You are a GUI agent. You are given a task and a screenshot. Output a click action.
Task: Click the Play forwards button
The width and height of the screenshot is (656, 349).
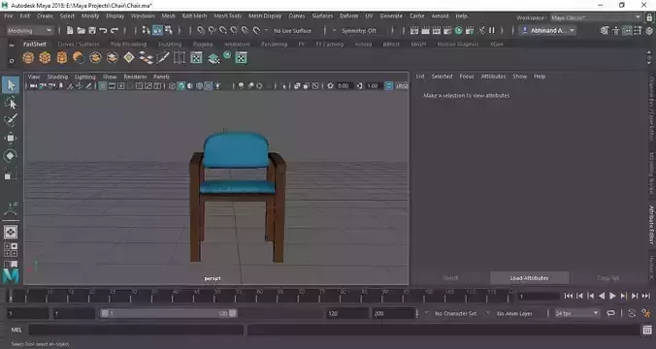612,296
